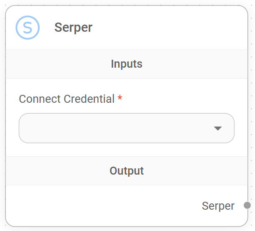
Task: Click the Serper circular S logo icon
Action: [28, 28]
